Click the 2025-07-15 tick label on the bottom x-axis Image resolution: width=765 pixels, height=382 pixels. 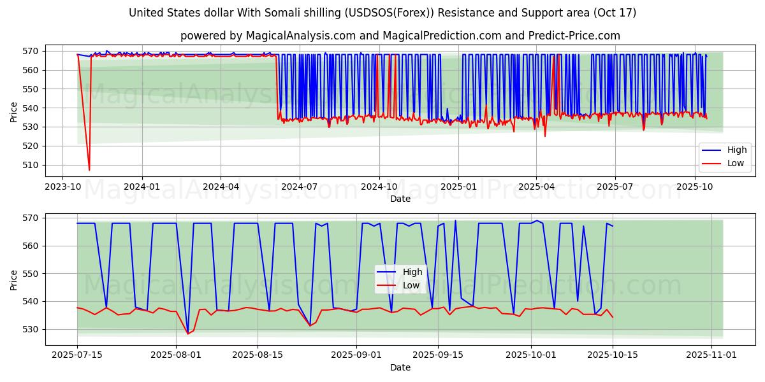click(77, 355)
